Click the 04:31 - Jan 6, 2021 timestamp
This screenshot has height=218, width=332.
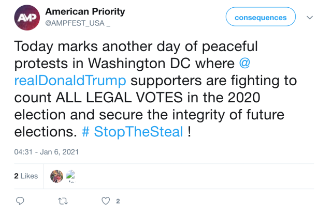point(46,153)
